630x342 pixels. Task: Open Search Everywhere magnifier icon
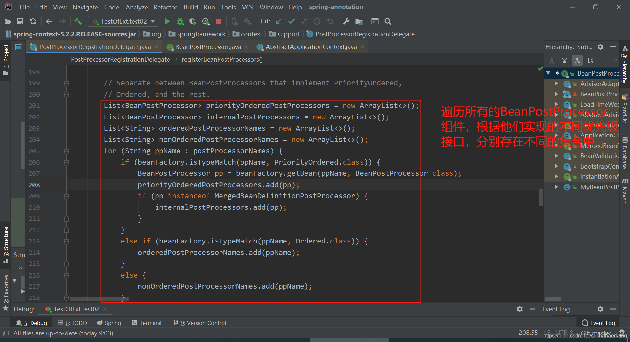pos(388,21)
